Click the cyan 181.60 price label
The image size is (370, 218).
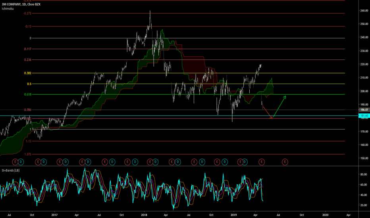point(364,116)
